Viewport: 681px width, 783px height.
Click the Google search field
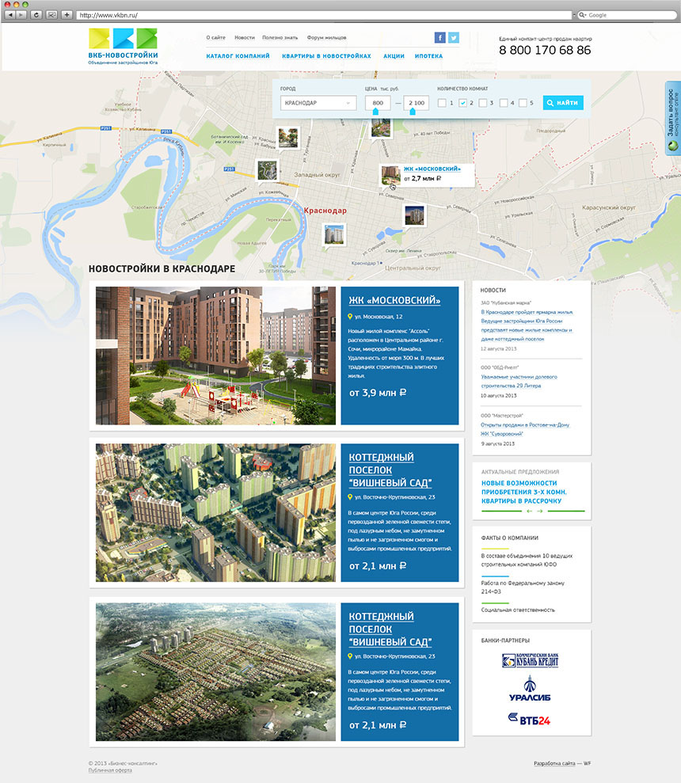(626, 15)
